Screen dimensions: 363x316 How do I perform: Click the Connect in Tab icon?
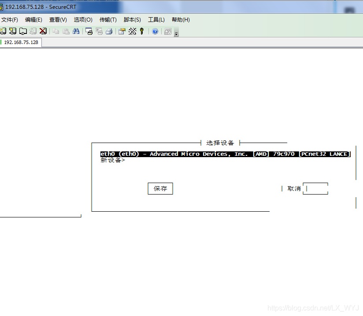click(x=23, y=31)
